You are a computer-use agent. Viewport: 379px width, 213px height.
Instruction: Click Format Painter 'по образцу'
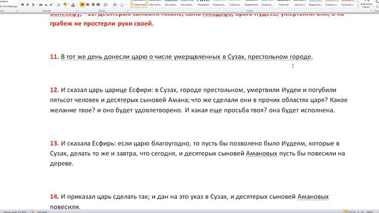pos(8,7)
